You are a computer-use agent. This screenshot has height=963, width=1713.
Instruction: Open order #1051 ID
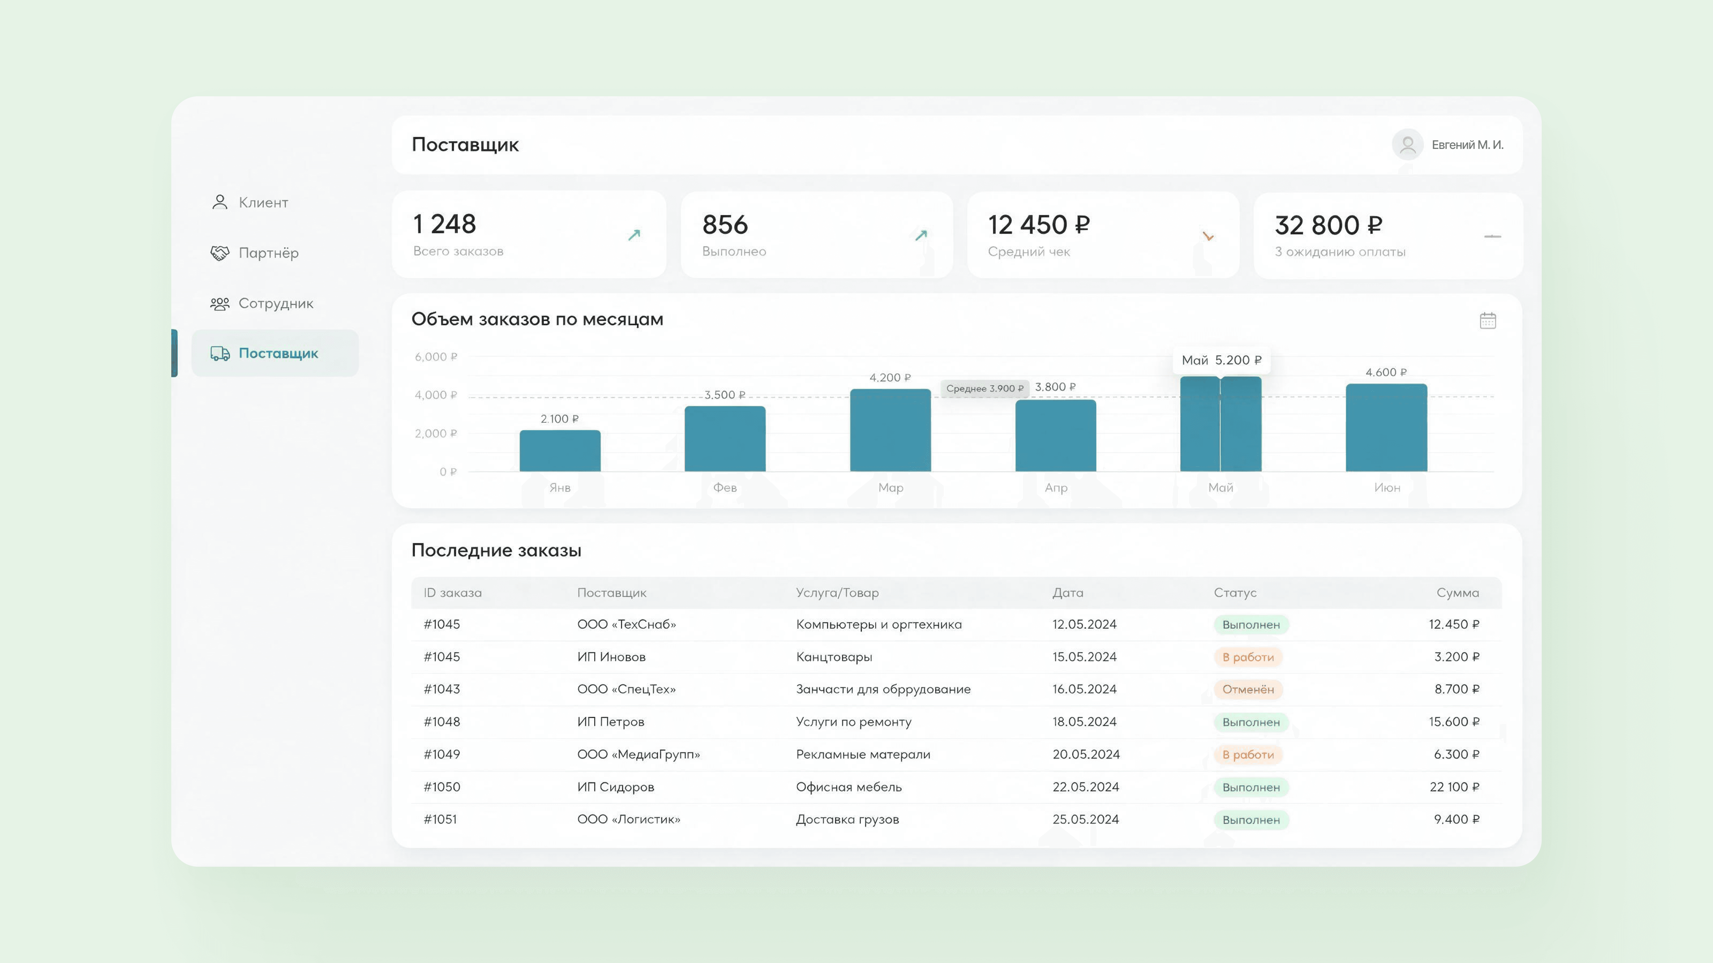tap(440, 820)
